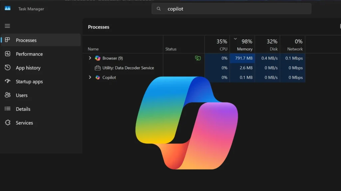Click the 791.7 MB memory cell
Image resolution: width=341 pixels, height=191 pixels.
(x=242, y=58)
